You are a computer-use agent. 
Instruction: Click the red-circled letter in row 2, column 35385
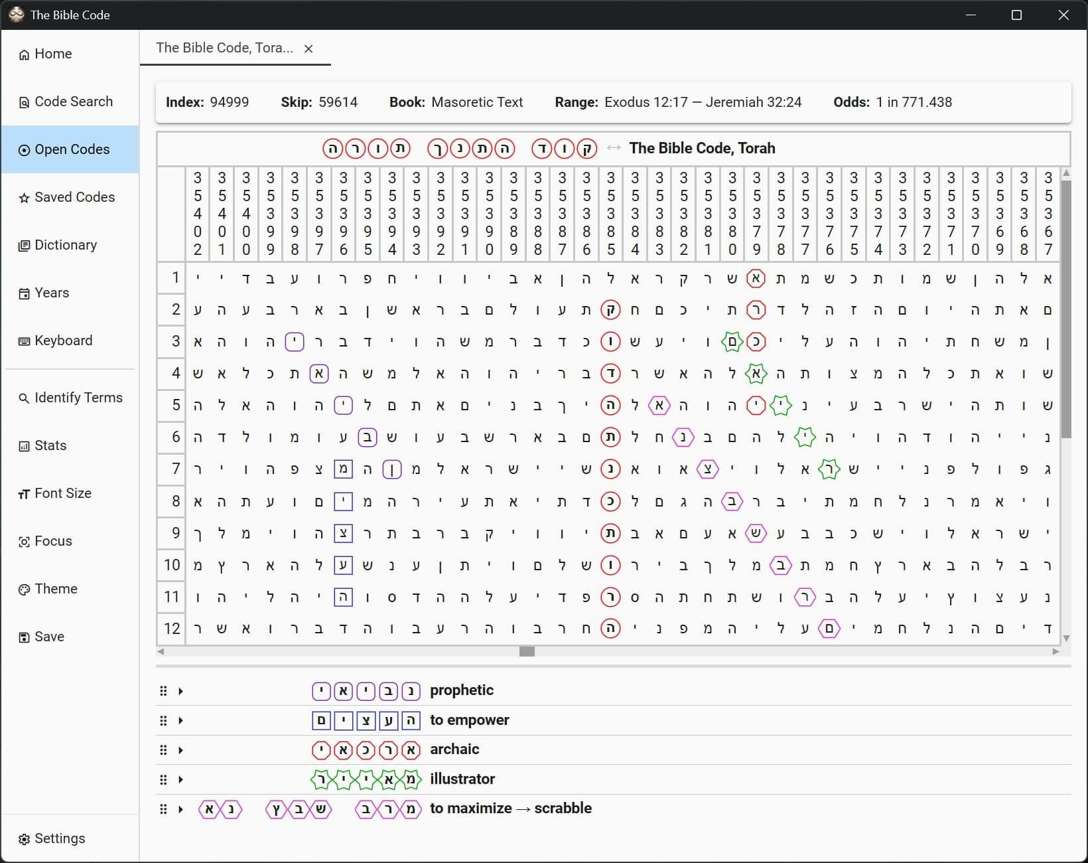point(610,310)
